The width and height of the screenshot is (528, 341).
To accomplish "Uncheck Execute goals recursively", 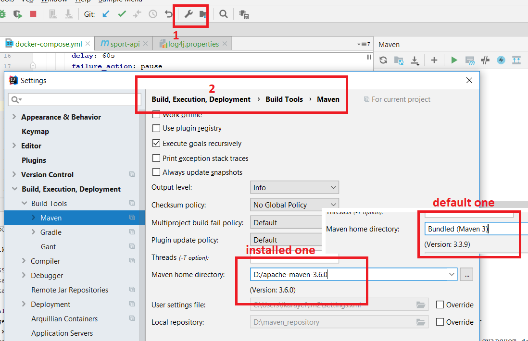I will pyautogui.click(x=156, y=143).
